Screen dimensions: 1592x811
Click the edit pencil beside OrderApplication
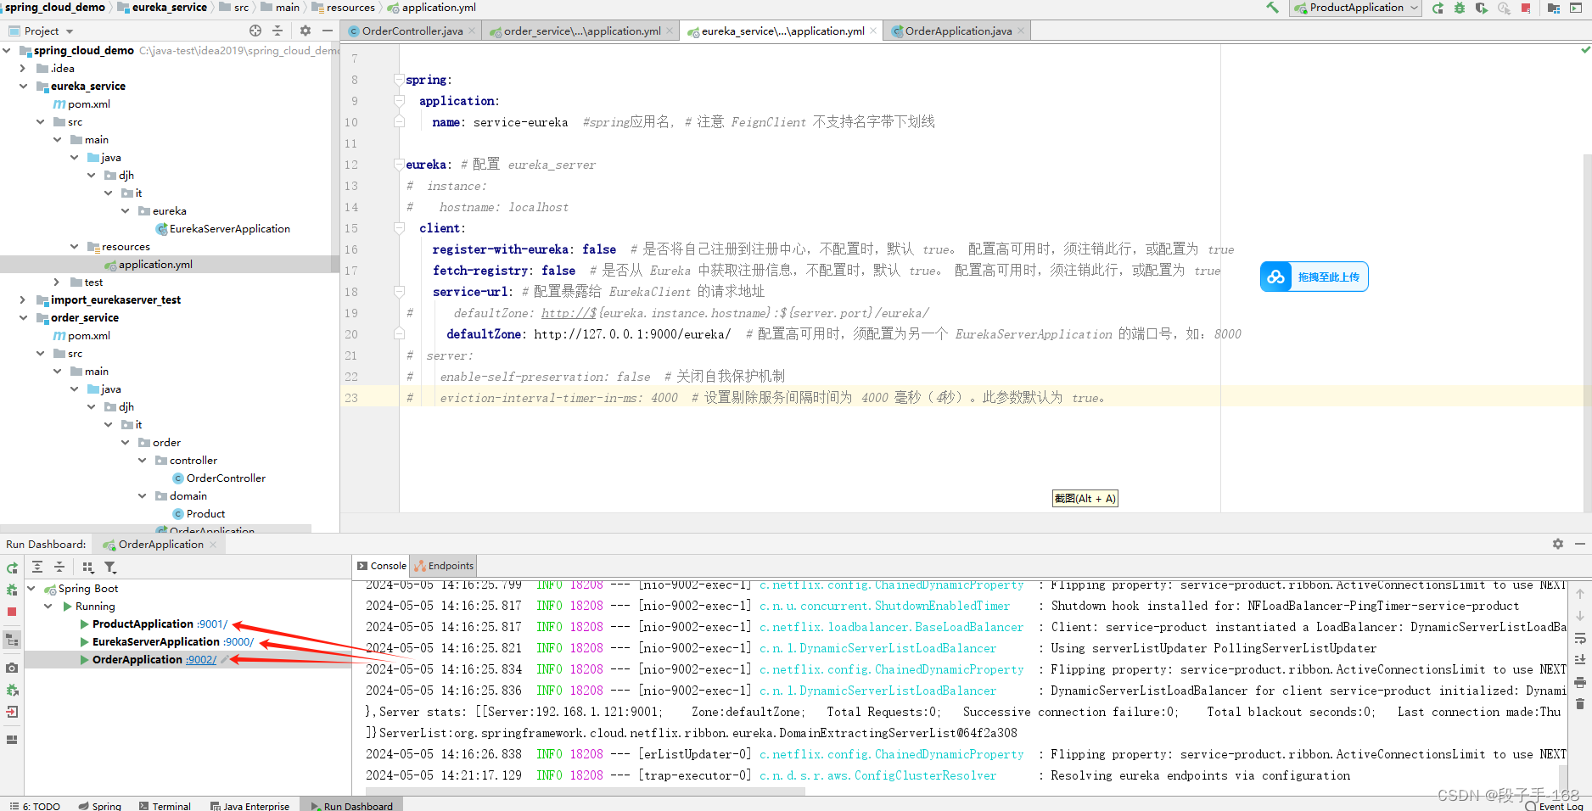225,659
